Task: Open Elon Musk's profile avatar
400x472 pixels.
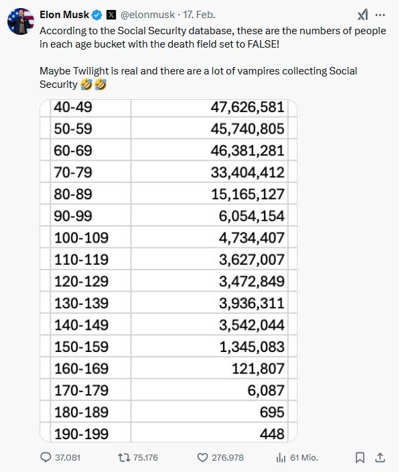Action: [21, 21]
